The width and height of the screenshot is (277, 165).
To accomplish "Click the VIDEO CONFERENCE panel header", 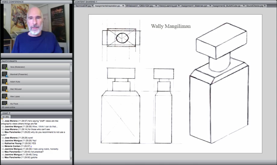I will coord(36,2).
